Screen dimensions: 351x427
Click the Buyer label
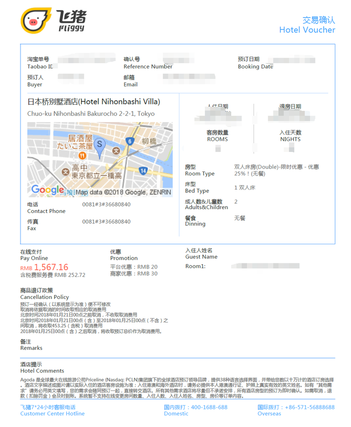click(35, 85)
